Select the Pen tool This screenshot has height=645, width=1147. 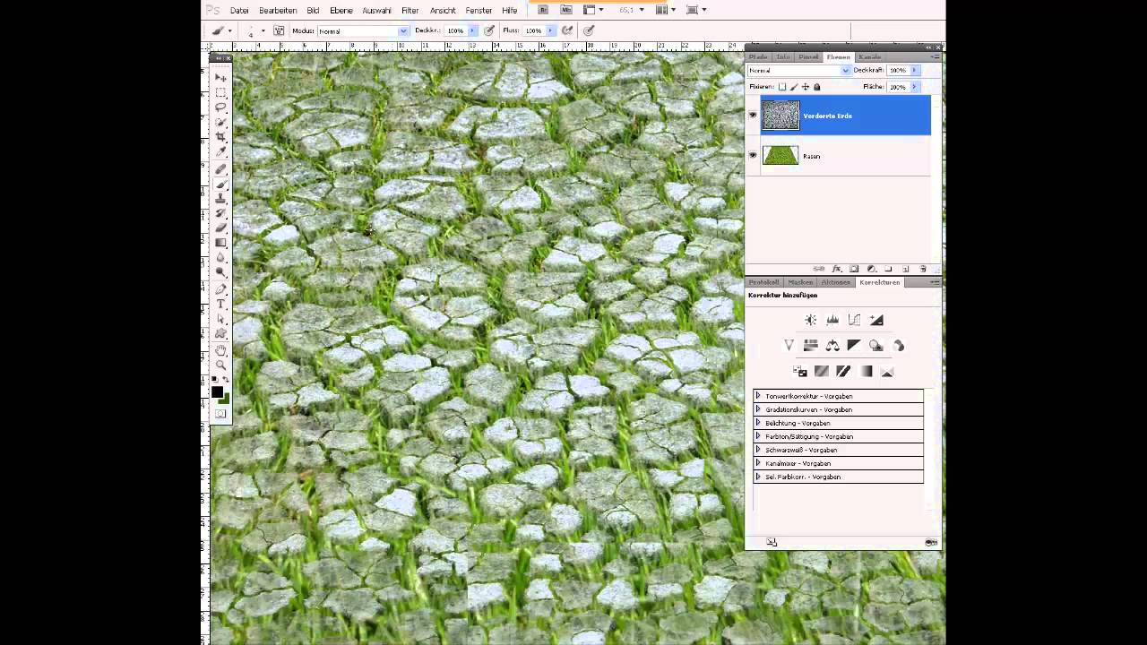220,289
